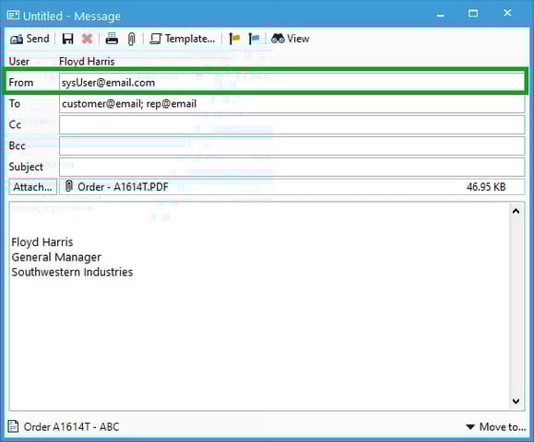Attach a file with the paperclip icon
This screenshot has width=534, height=442.
131,39
